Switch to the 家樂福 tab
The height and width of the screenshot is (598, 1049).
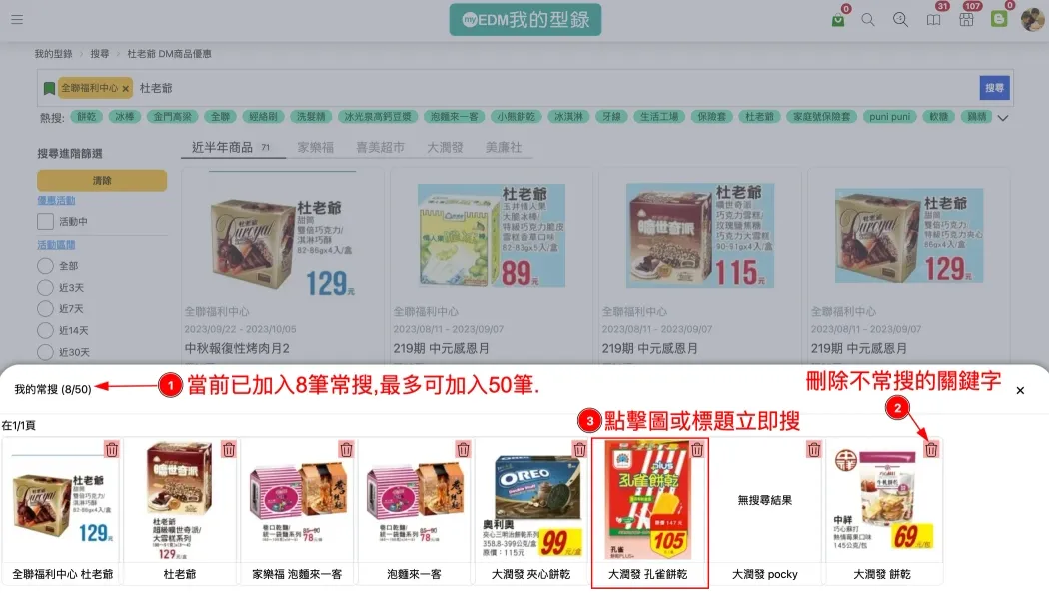click(315, 147)
